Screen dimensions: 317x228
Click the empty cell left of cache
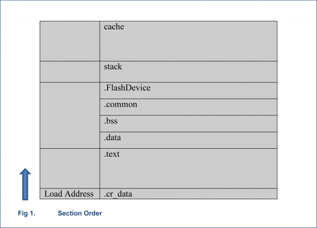point(69,41)
